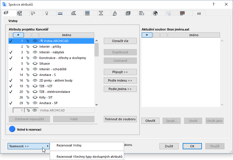233x160 pixels.
Task: Click the lock icon of Interiér - schodiště
Action: tap(28, 69)
